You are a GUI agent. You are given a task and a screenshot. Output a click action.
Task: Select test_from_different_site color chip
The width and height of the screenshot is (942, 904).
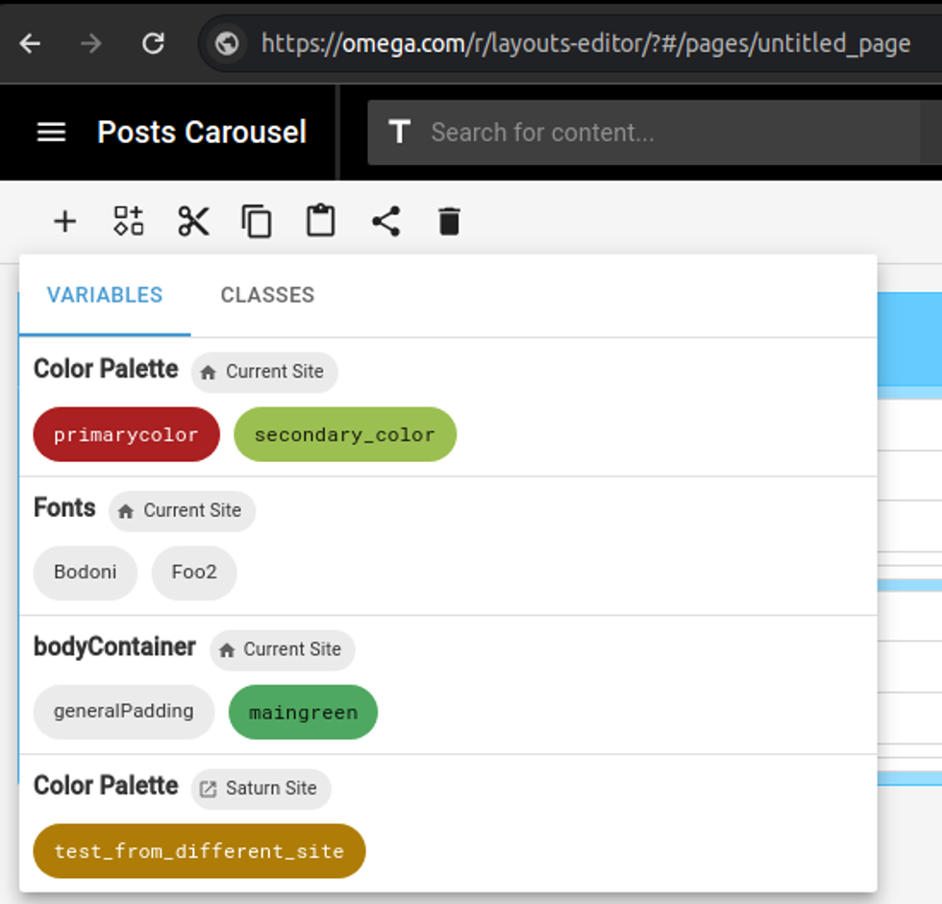tap(199, 851)
